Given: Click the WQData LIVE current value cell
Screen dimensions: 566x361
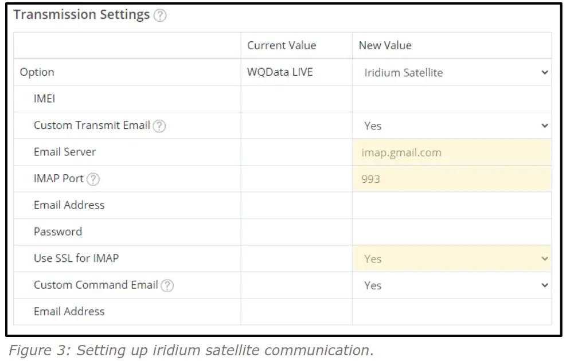Looking at the screenshot, I should [x=280, y=73].
